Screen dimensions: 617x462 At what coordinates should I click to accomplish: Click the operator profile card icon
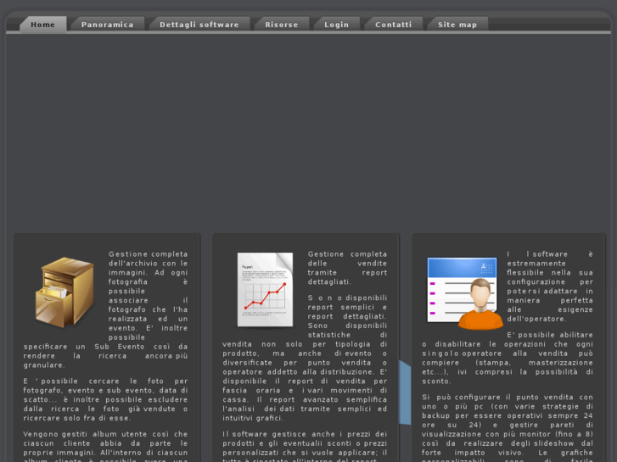click(464, 292)
